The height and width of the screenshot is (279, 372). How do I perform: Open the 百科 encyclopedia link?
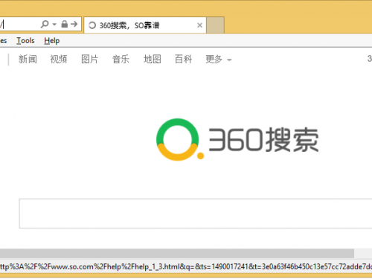[183, 60]
